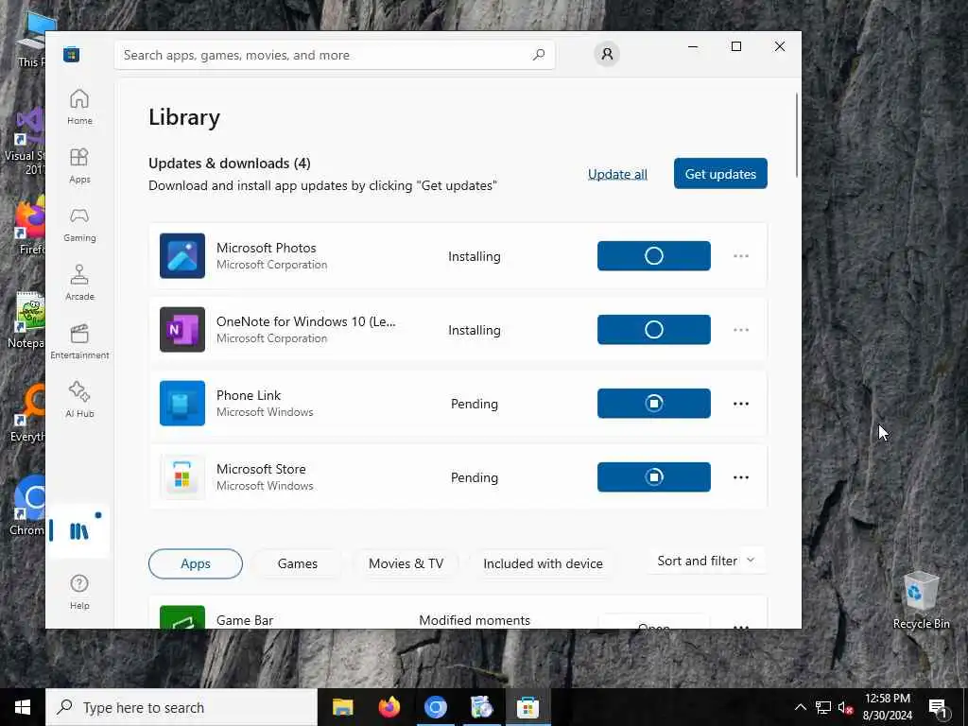Open the Recycle Bin desktop icon
The image size is (968, 726).
tap(921, 600)
